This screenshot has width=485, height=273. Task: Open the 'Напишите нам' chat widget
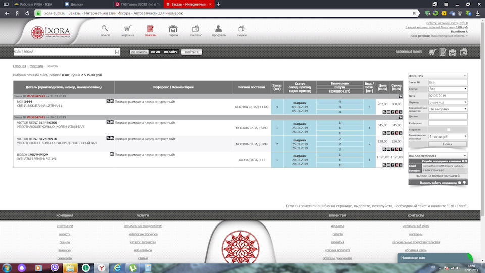[435, 258]
